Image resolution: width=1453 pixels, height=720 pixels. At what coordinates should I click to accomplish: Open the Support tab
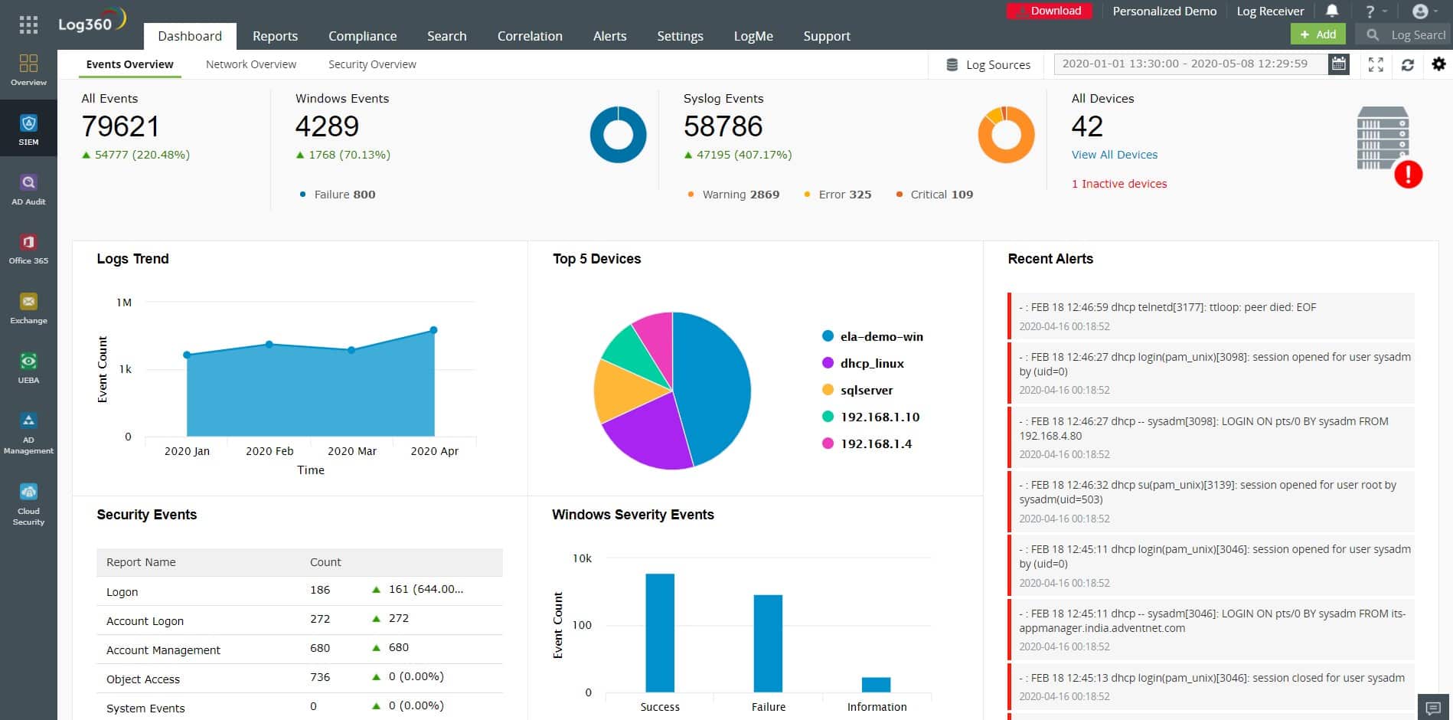(x=827, y=36)
